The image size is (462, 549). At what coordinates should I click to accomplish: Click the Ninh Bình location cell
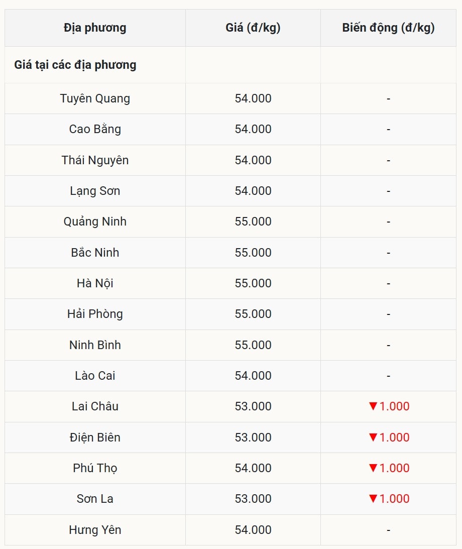pyautogui.click(x=95, y=345)
